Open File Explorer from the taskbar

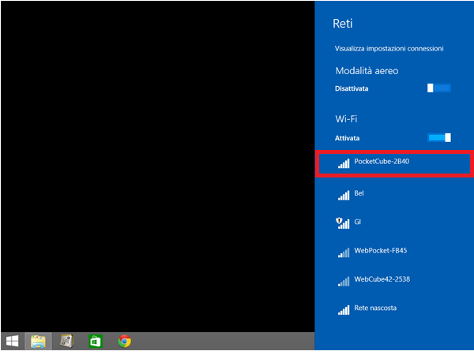click(x=38, y=341)
